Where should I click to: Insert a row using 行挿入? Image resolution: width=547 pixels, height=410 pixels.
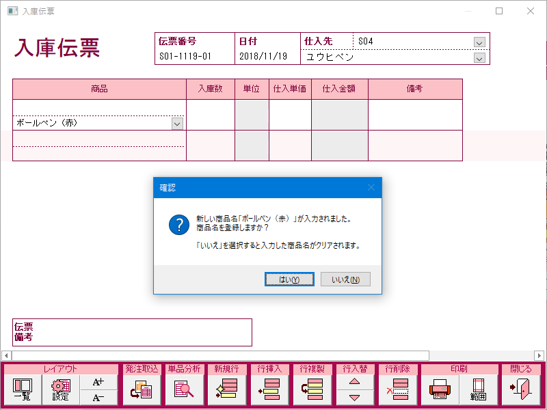[x=269, y=389]
